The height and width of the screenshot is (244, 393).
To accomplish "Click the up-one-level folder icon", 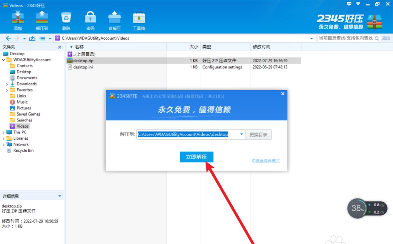I will 32,38.
